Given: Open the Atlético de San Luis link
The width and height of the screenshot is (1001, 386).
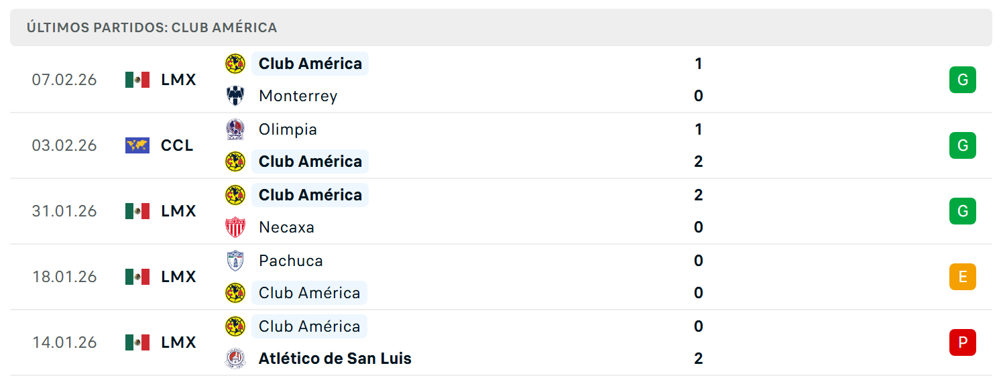Looking at the screenshot, I should 335,359.
